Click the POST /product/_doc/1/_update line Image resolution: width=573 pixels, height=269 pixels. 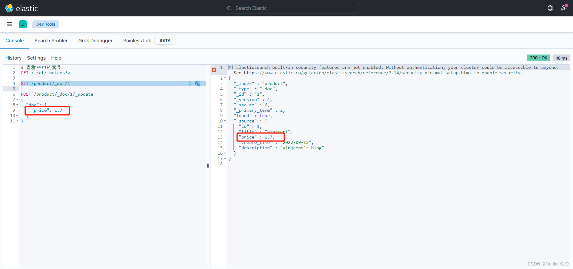pyautogui.click(x=57, y=94)
